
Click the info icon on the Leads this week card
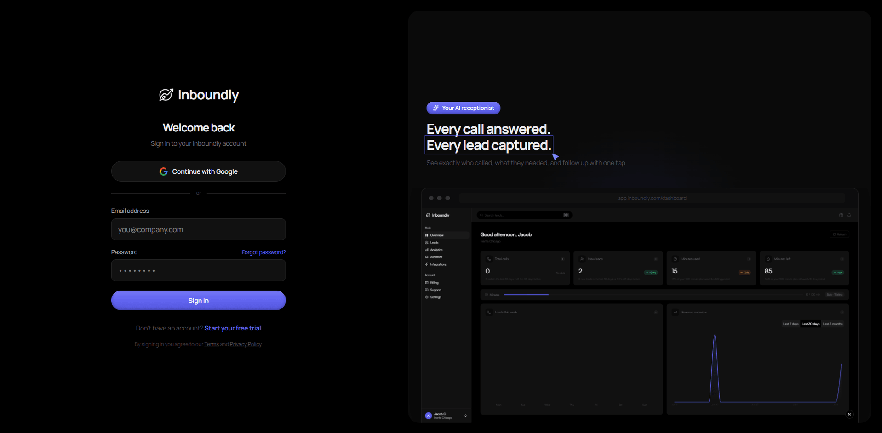tap(656, 313)
